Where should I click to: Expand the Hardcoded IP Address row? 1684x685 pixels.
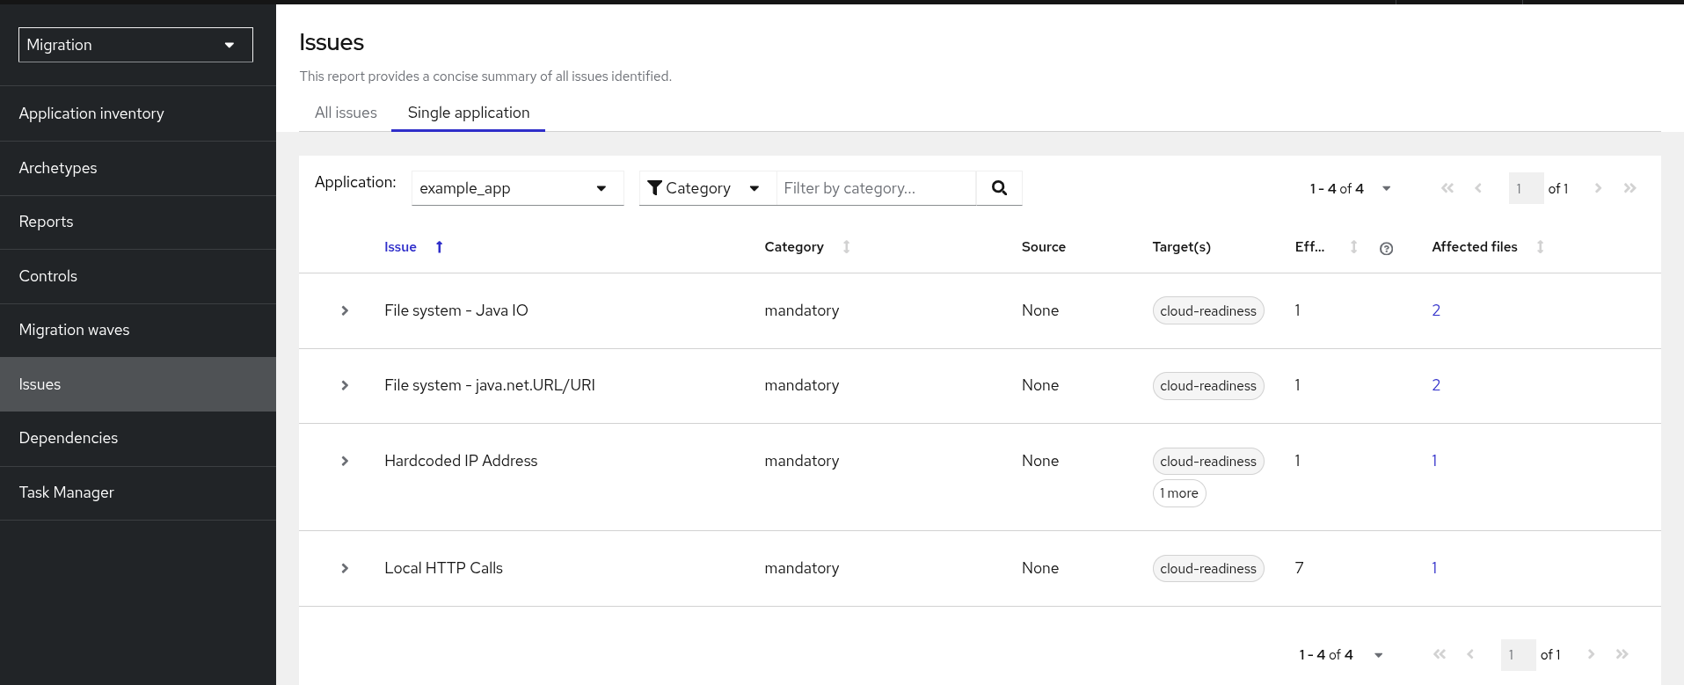click(x=345, y=461)
